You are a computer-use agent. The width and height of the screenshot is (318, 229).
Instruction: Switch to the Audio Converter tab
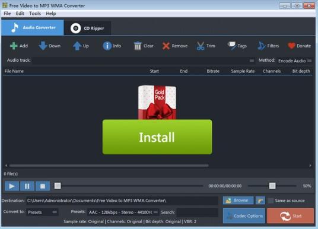(x=33, y=27)
